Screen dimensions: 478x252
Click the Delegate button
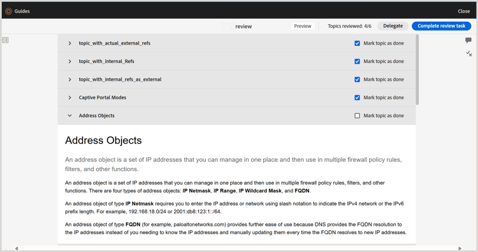click(x=393, y=26)
